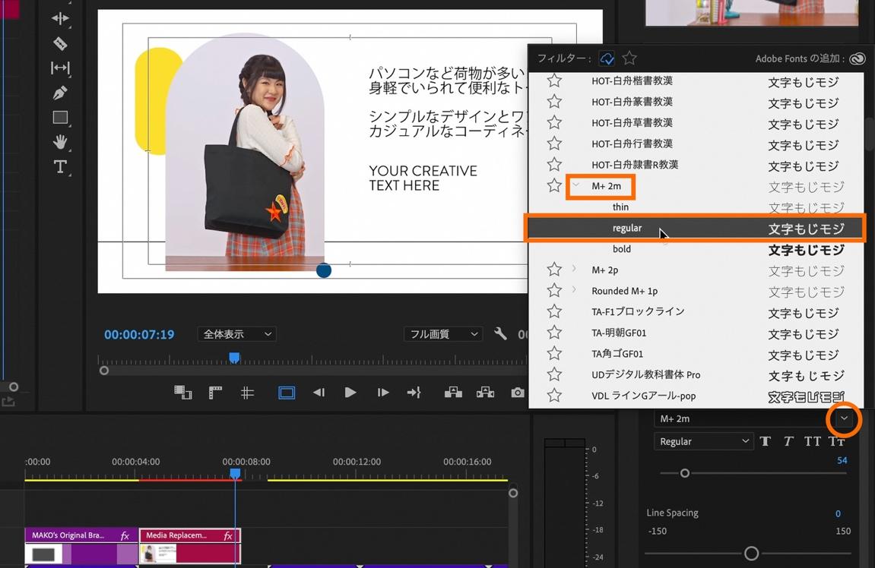Favorite the TA-明朝GF01 font
This screenshot has width=875, height=568.
click(554, 333)
